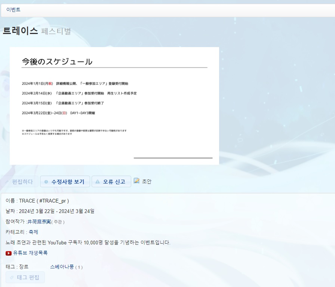The width and height of the screenshot is (335, 287).
Task: Click the 날짜 2024년 3월 22일 line
Action: tap(50, 211)
